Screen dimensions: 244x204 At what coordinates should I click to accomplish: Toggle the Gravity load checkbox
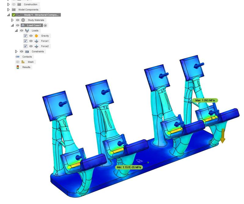tap(25, 36)
